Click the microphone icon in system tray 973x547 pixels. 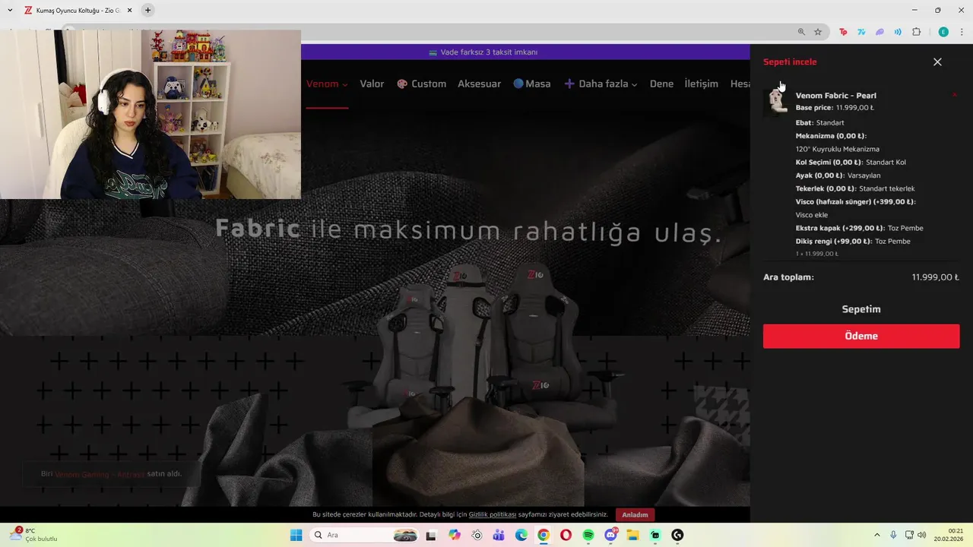pyautogui.click(x=893, y=535)
